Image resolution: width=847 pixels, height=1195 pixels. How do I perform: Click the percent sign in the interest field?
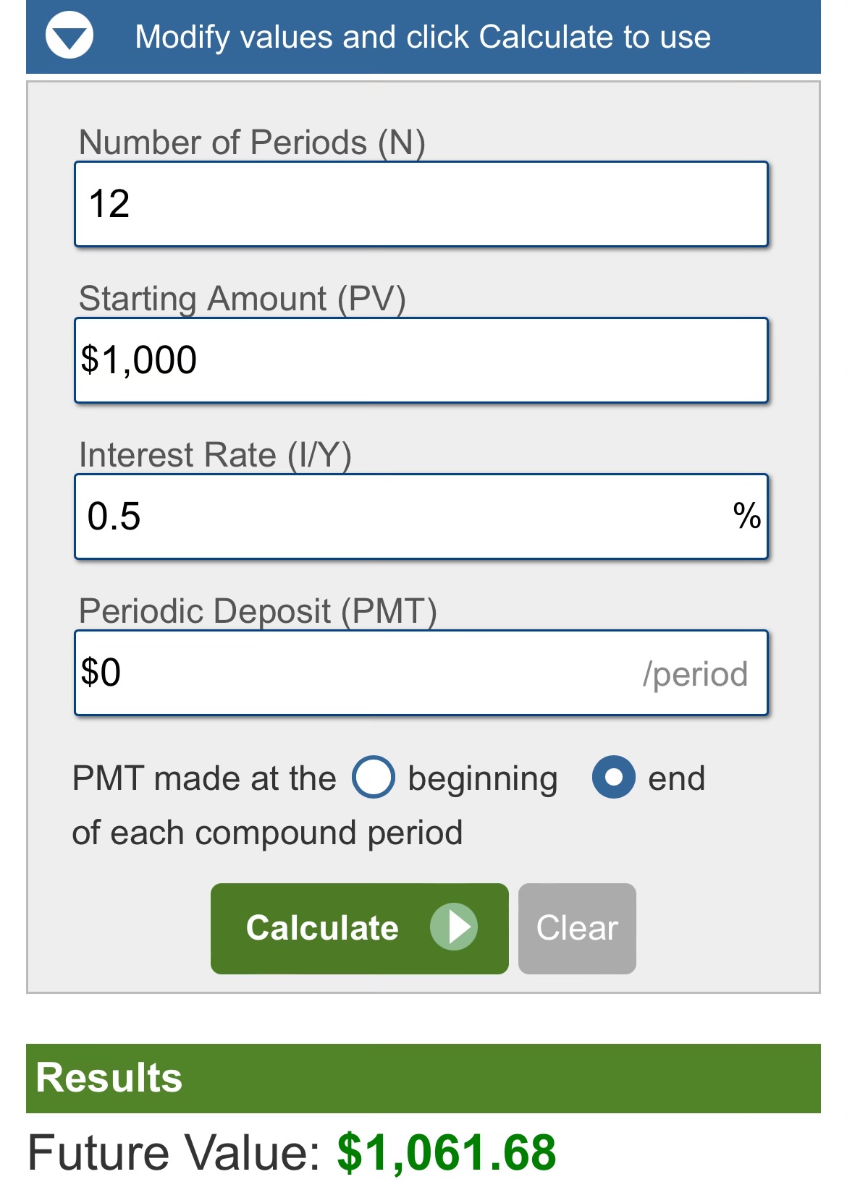(746, 516)
